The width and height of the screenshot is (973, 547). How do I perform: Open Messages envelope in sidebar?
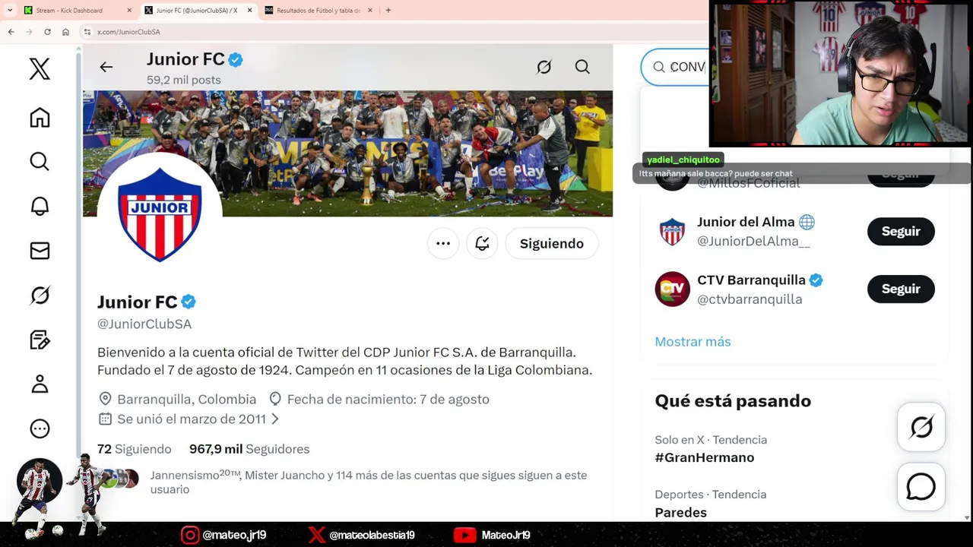tap(40, 251)
